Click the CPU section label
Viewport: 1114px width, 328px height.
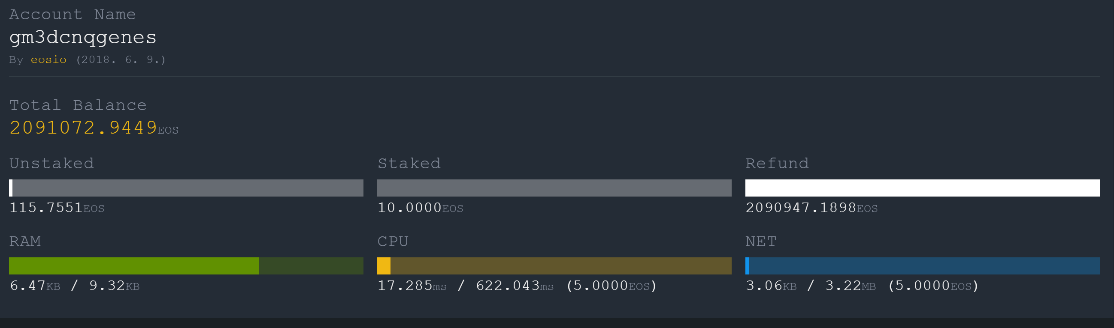[393, 242]
